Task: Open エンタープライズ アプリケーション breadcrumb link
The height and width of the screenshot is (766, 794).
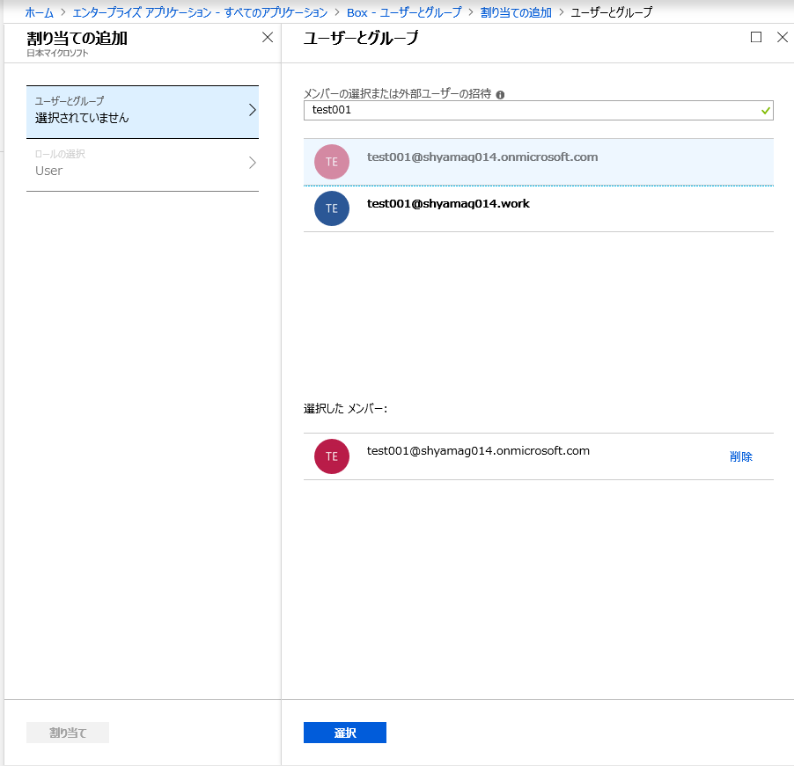Action: (x=200, y=12)
